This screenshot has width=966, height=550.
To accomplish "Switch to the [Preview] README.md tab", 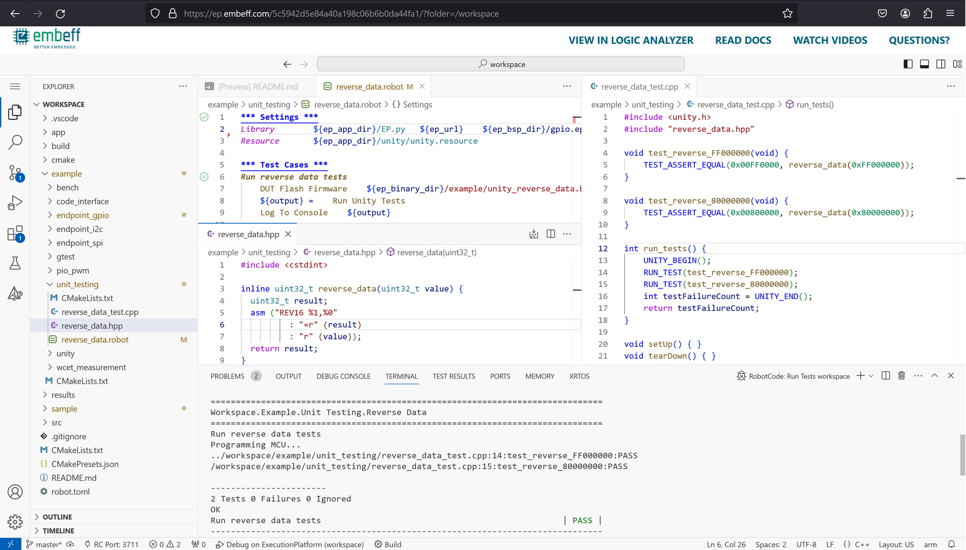I will 258,86.
